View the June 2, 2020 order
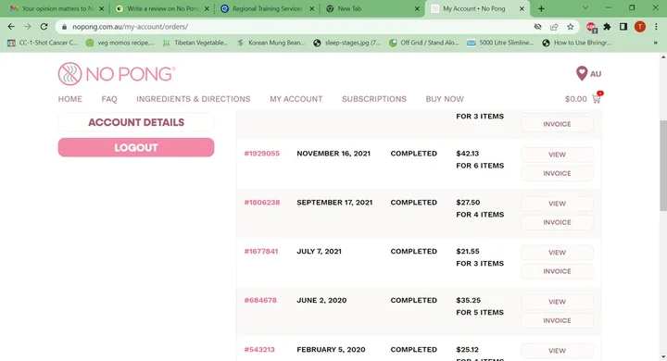Image resolution: width=667 pixels, height=361 pixels. pos(557,302)
